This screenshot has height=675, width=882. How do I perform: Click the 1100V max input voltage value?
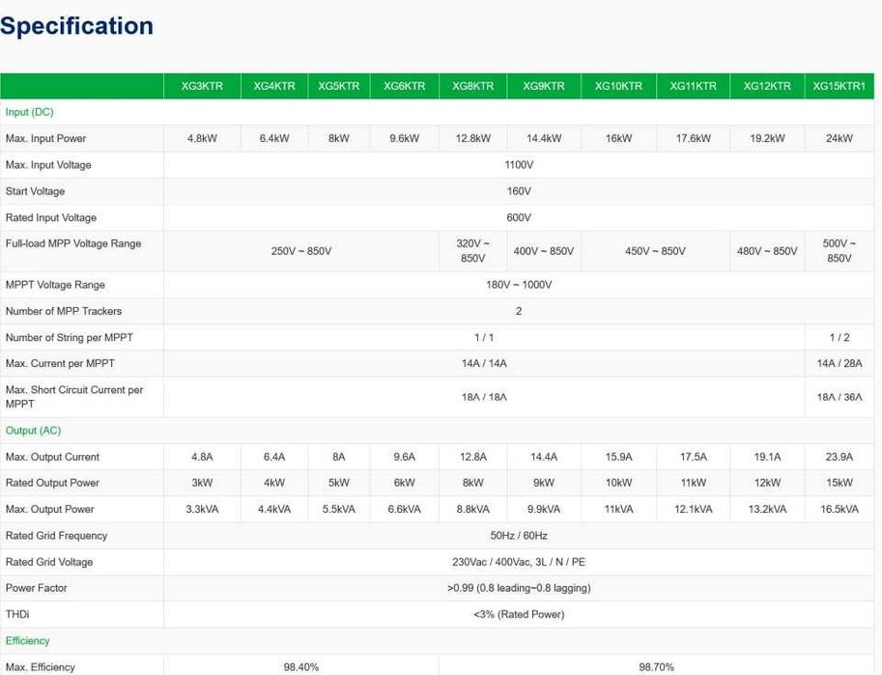tap(519, 165)
